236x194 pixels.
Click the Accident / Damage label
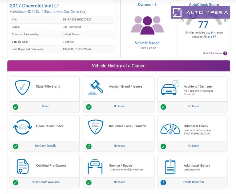198,86
